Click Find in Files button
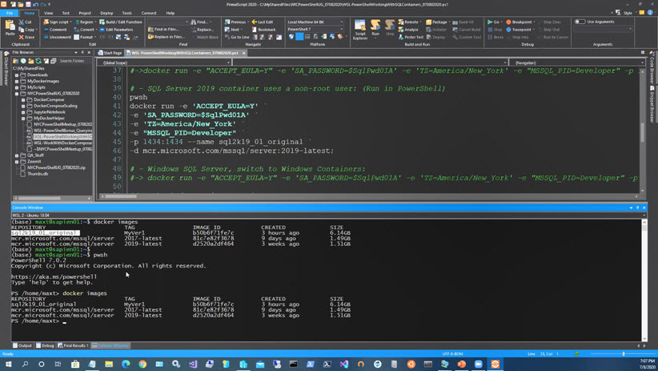Screen dimensions: 658x371 (x=163, y=30)
